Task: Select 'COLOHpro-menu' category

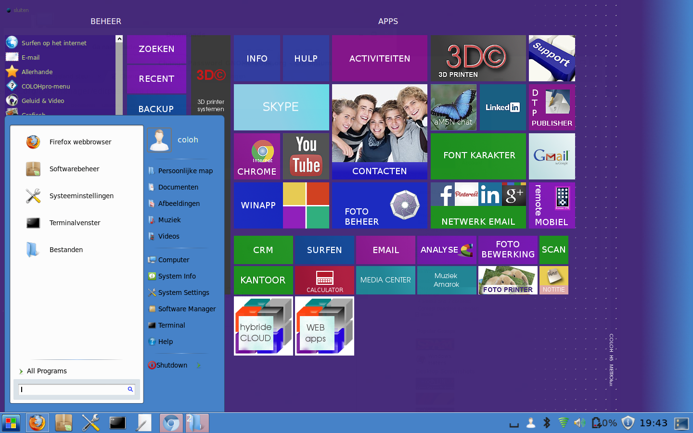Action: point(46,86)
